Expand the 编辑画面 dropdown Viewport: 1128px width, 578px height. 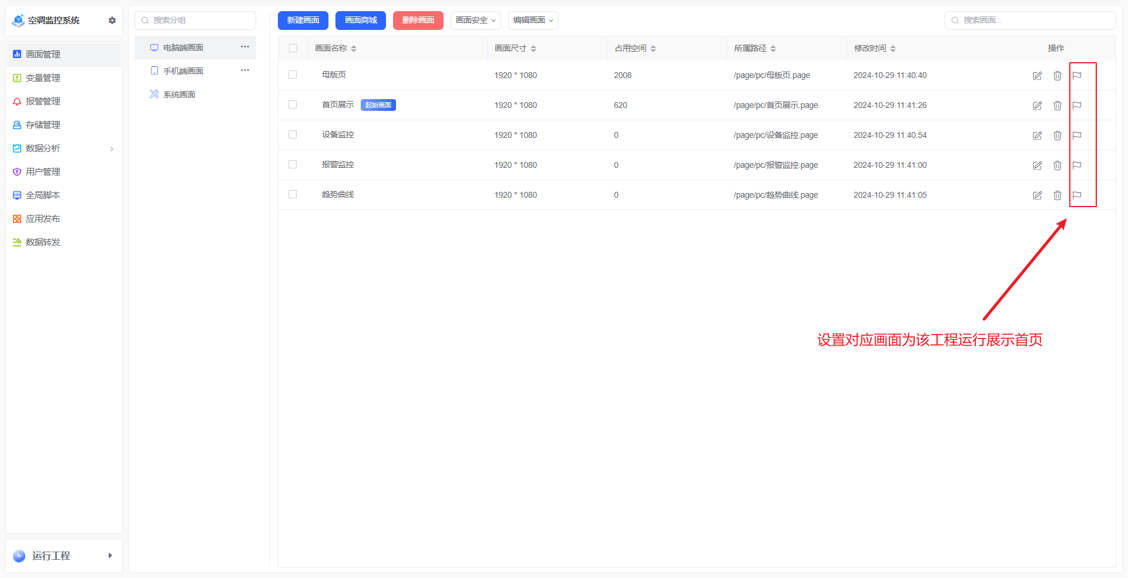(x=532, y=20)
